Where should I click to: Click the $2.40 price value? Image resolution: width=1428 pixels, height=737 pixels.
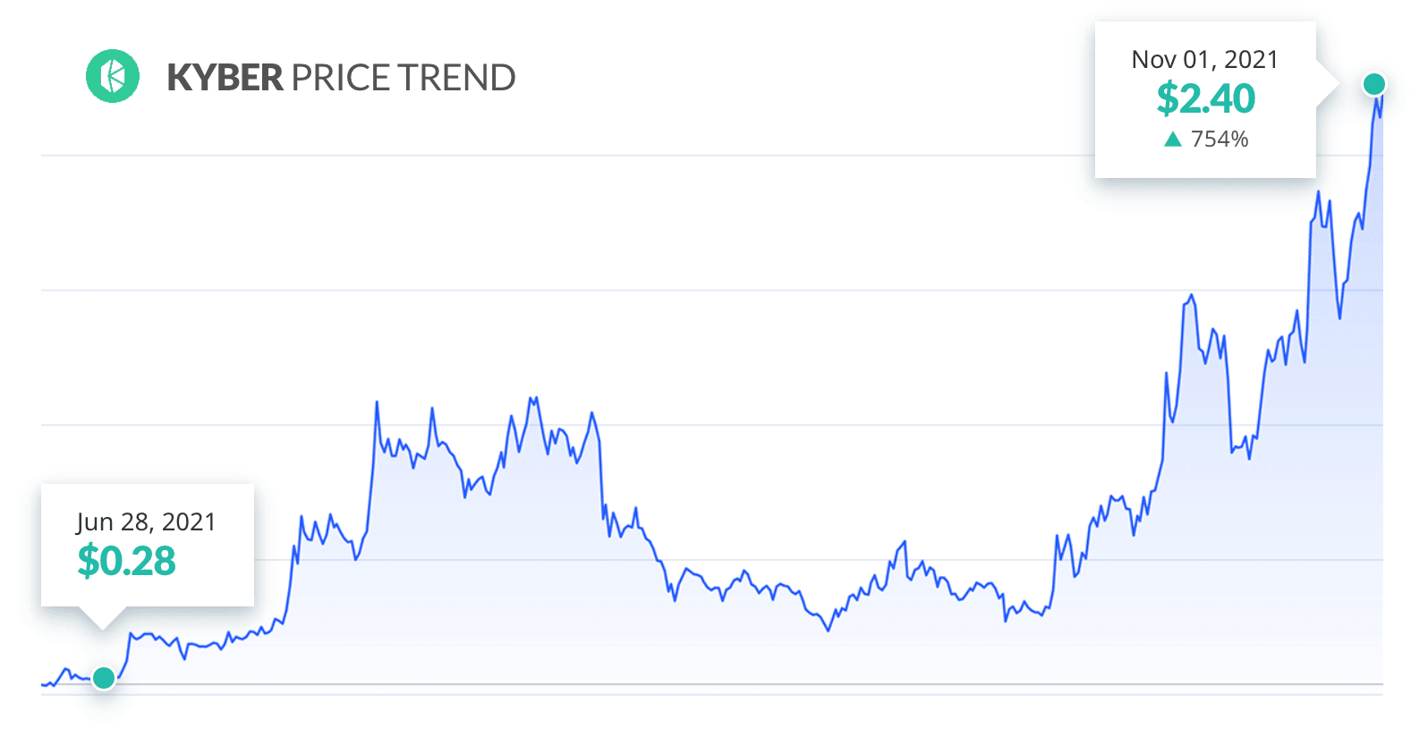click(1205, 98)
